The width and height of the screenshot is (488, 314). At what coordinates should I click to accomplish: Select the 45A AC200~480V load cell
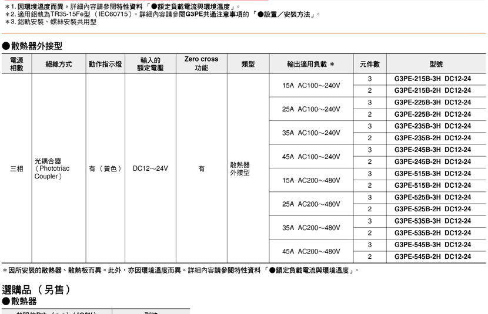(311, 252)
